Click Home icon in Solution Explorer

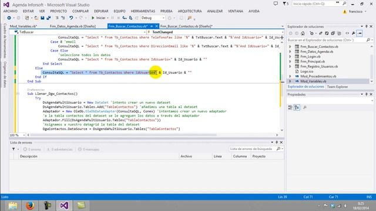click(303, 33)
